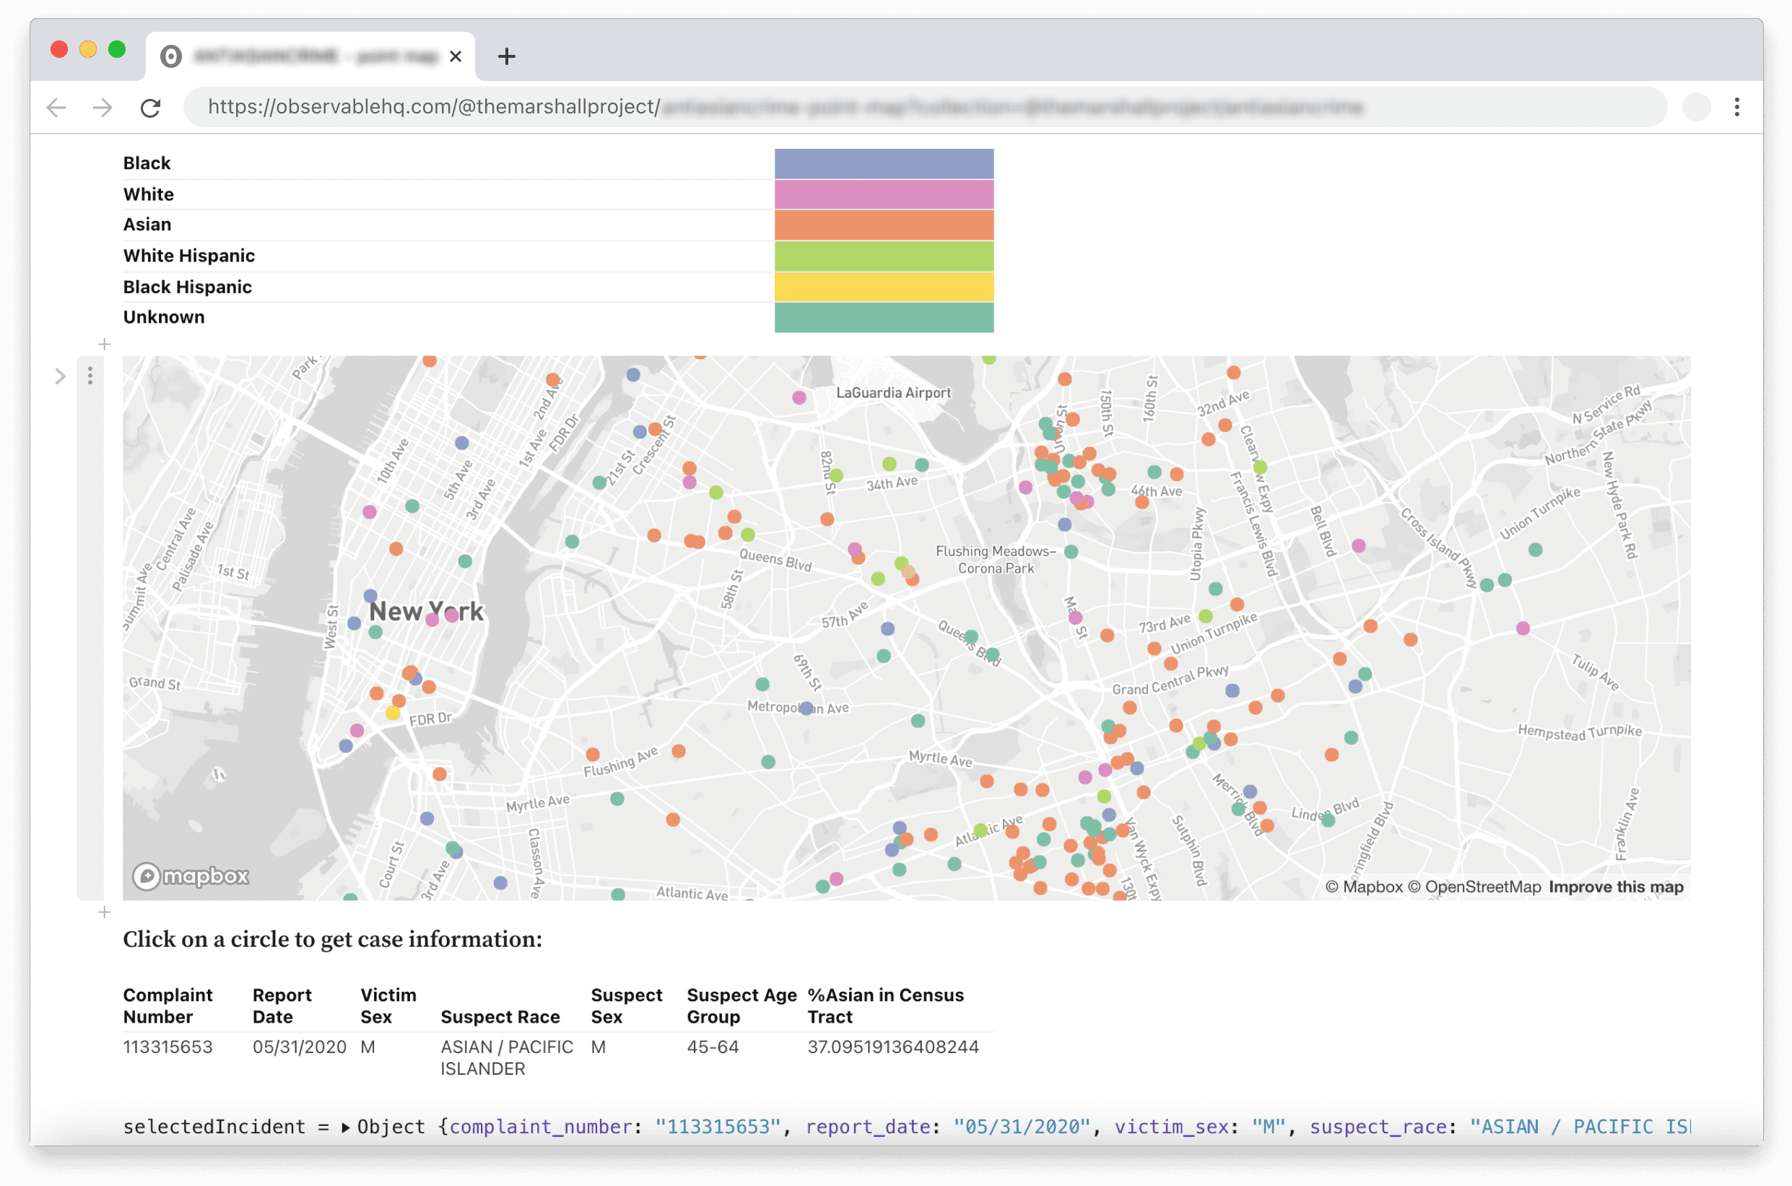
Task: Open a new tab with plus icon
Action: coord(506,56)
